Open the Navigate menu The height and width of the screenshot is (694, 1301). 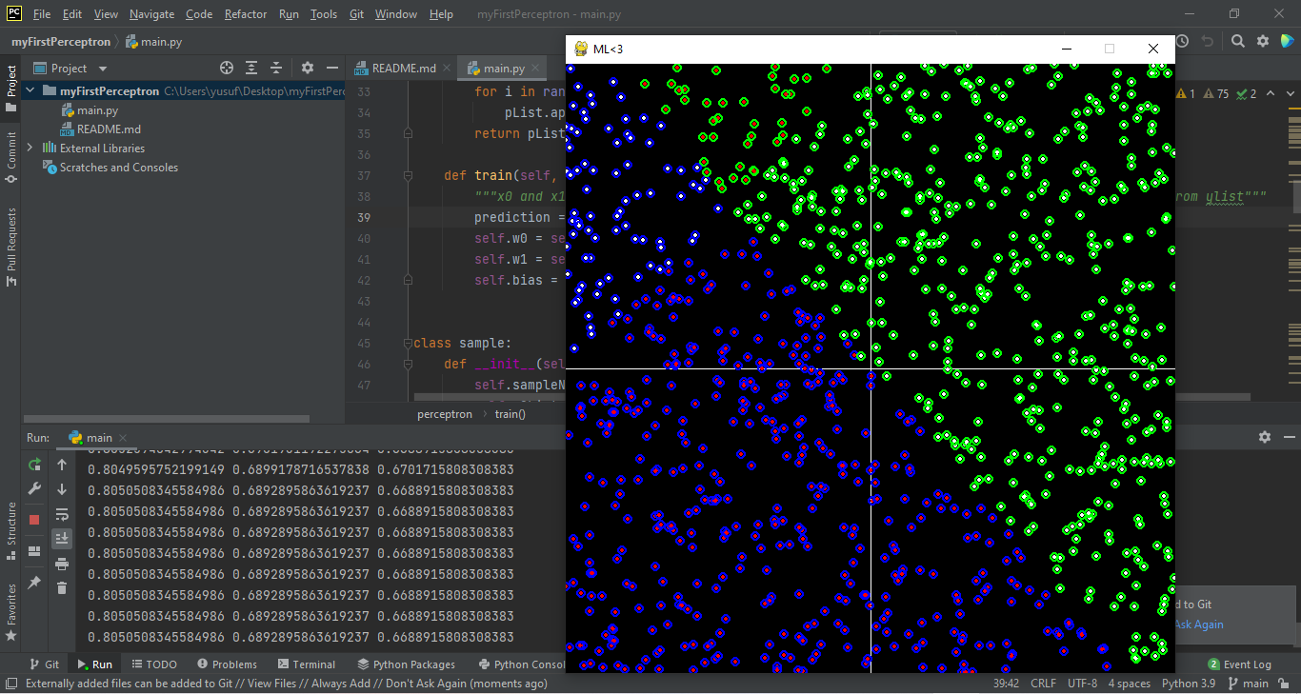152,14
